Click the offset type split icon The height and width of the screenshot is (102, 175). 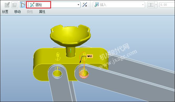click(x=151, y=5)
